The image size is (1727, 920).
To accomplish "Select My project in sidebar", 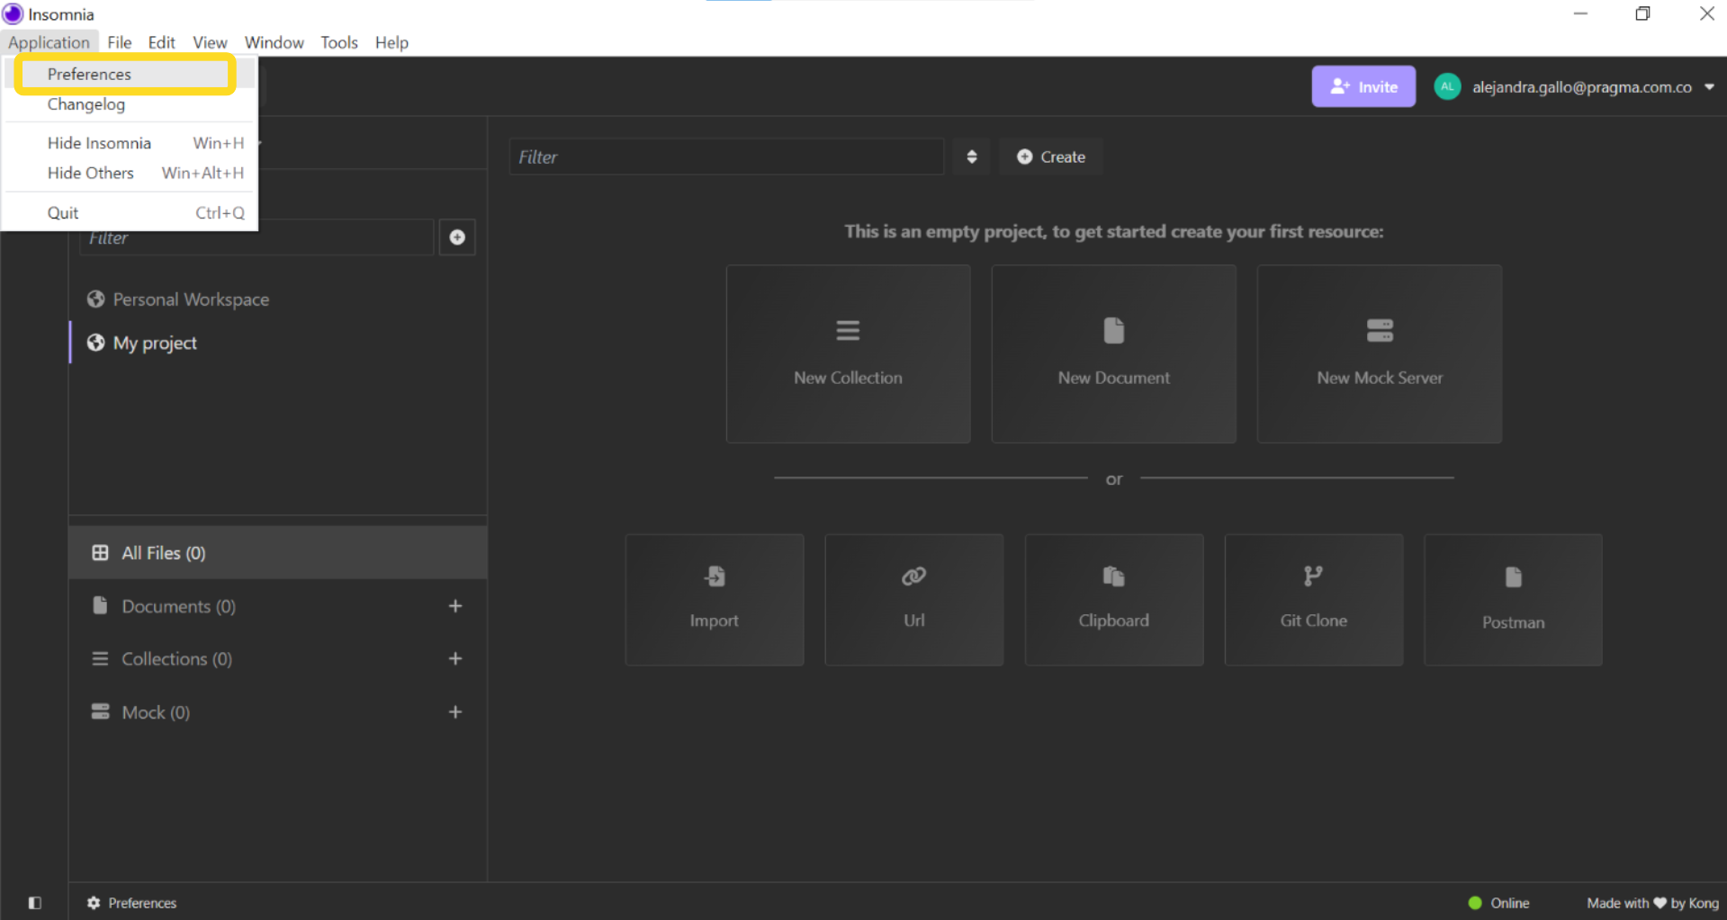I will tap(155, 343).
